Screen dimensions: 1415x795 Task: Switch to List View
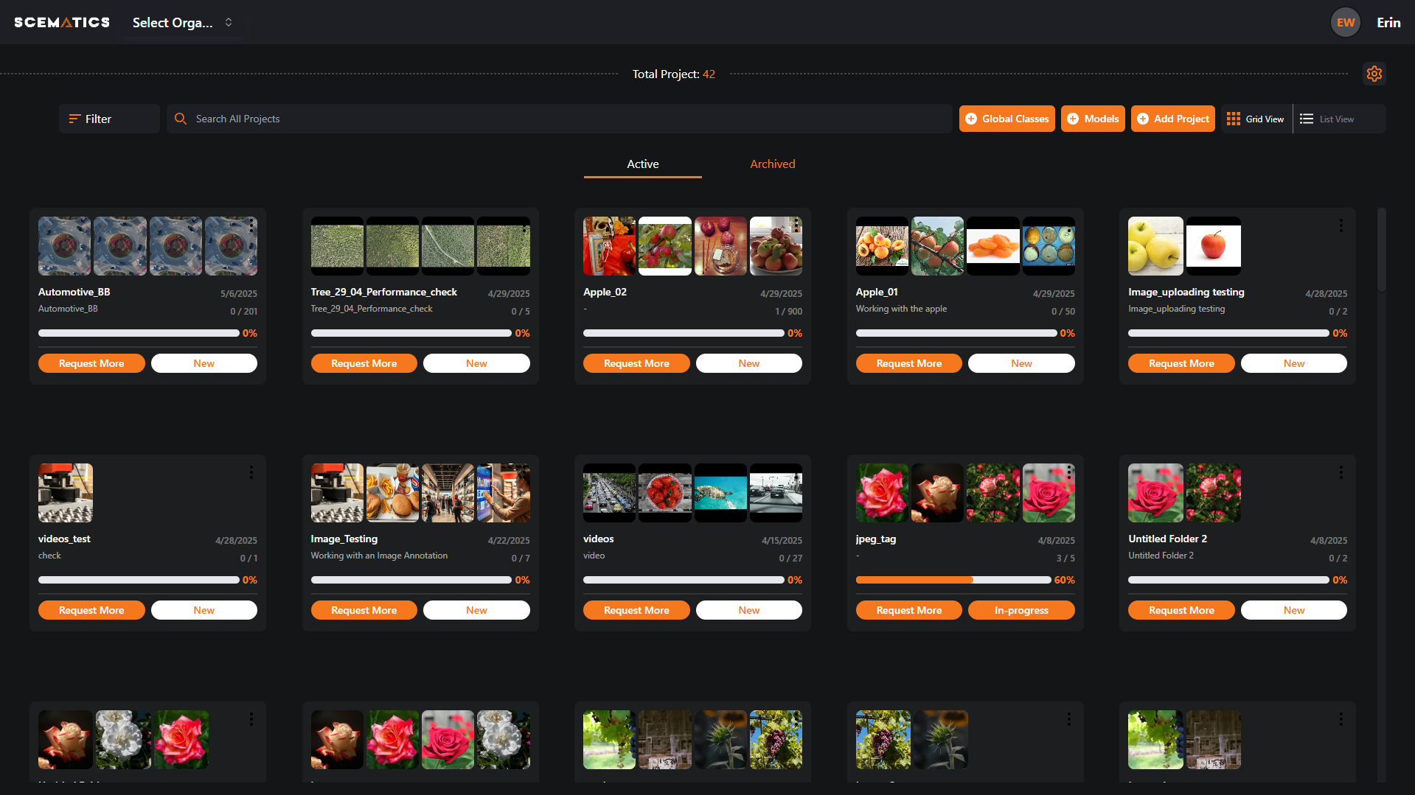tap(1327, 119)
